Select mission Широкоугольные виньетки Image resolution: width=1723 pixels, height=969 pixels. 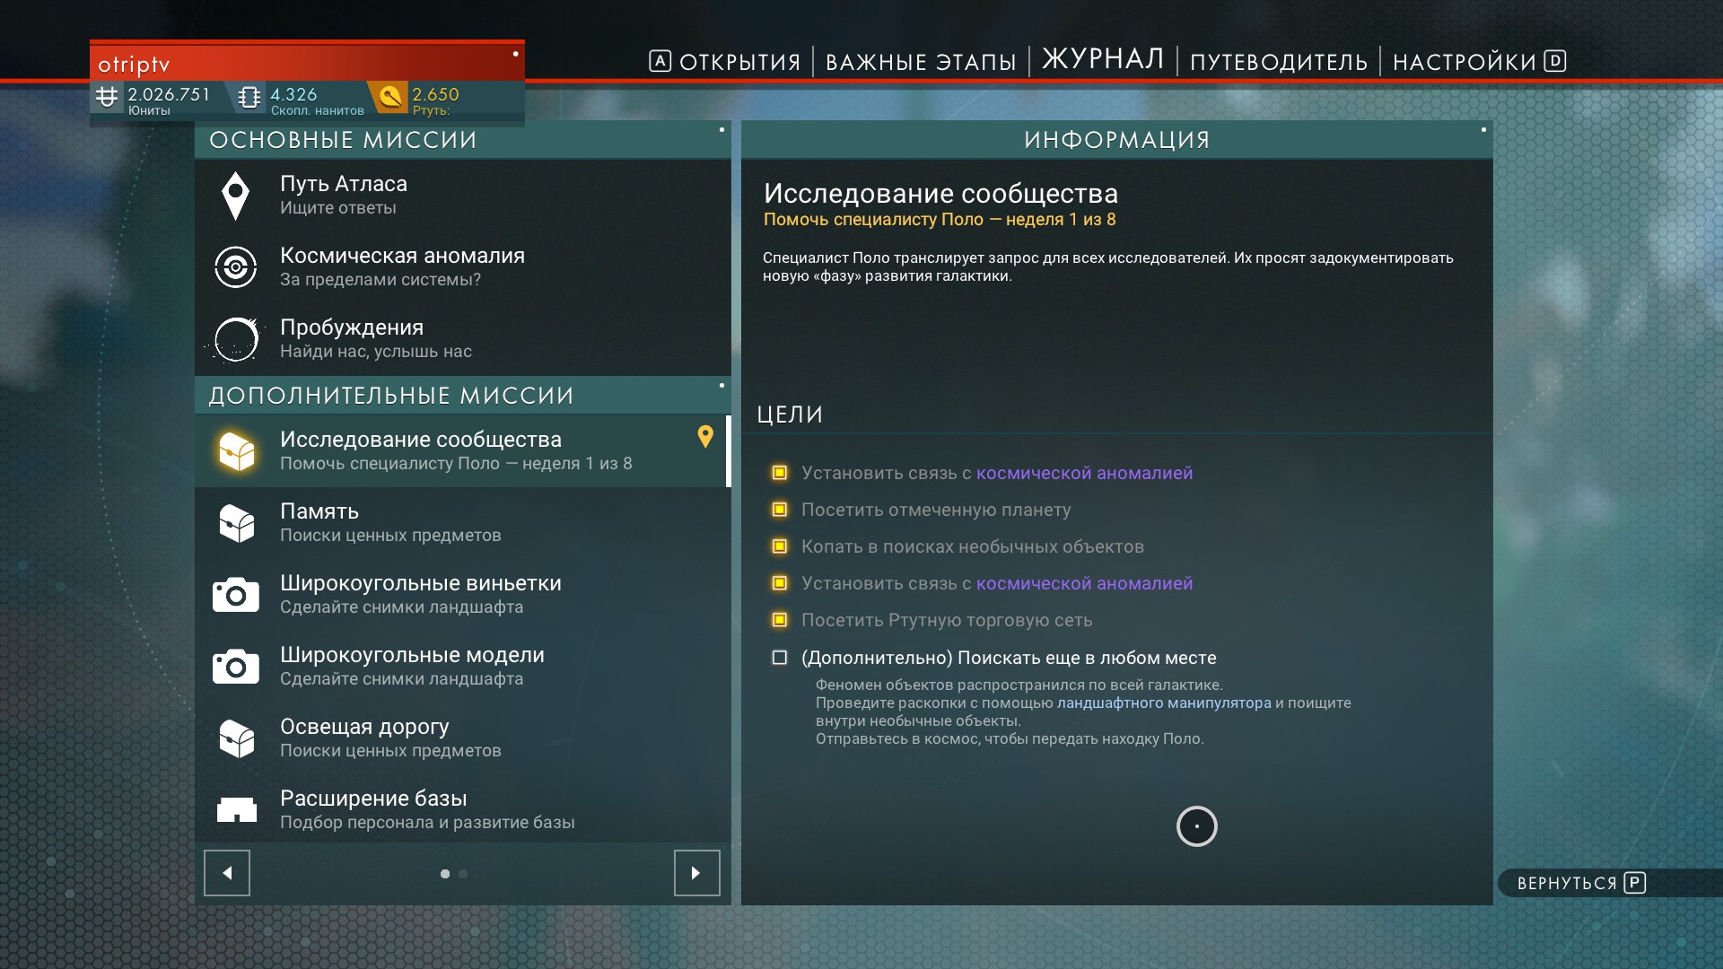462,595
